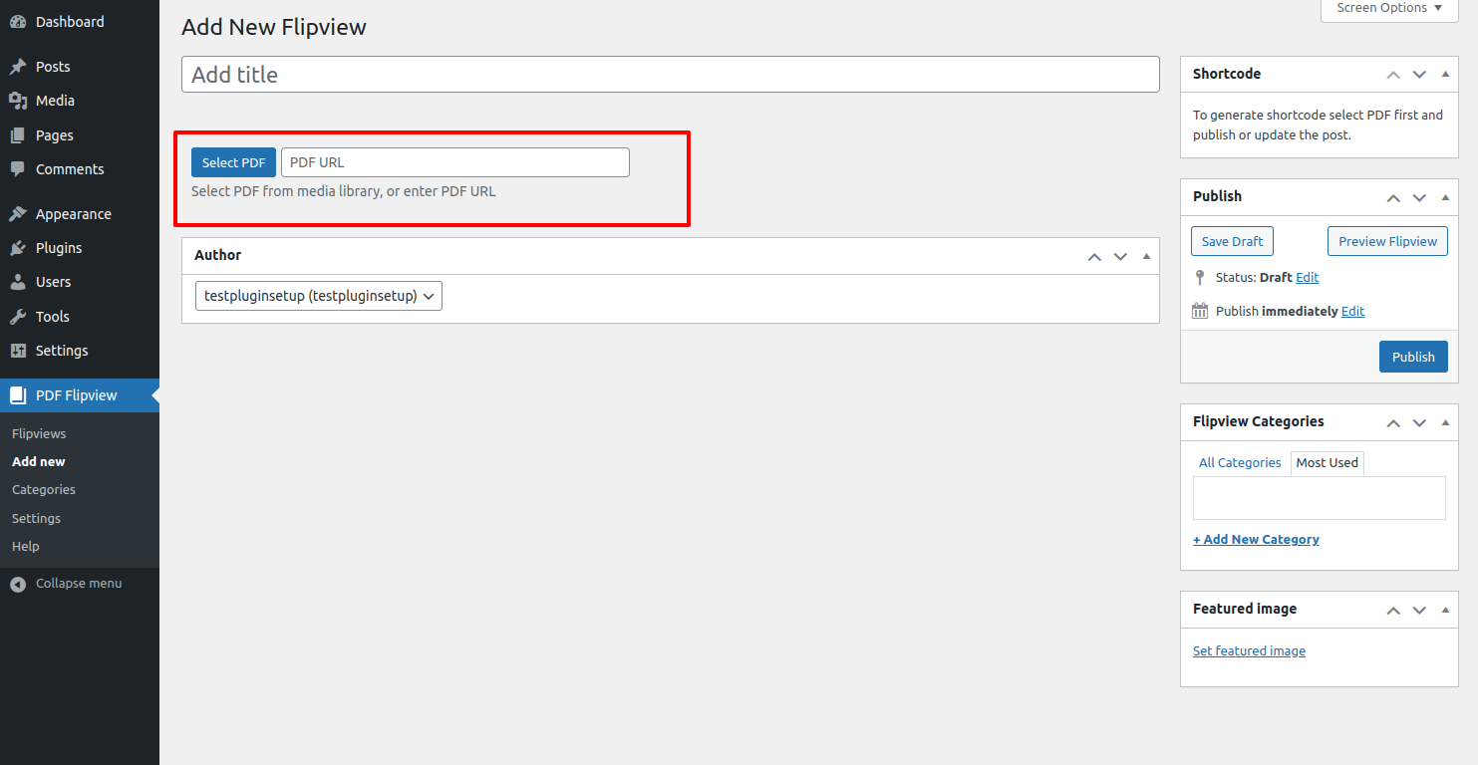Expand the Screen Options dropdown
Image resolution: width=1478 pixels, height=765 pixels.
[1389, 8]
